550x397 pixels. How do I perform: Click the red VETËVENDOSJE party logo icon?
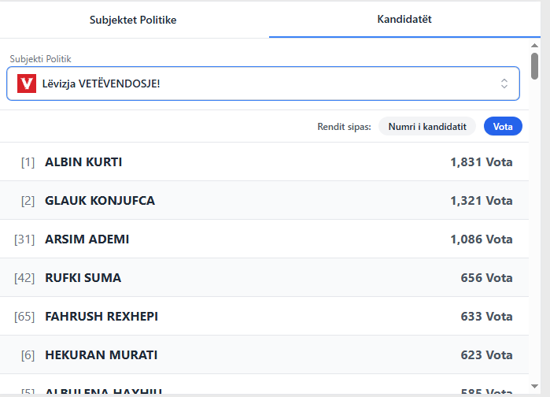click(x=27, y=83)
